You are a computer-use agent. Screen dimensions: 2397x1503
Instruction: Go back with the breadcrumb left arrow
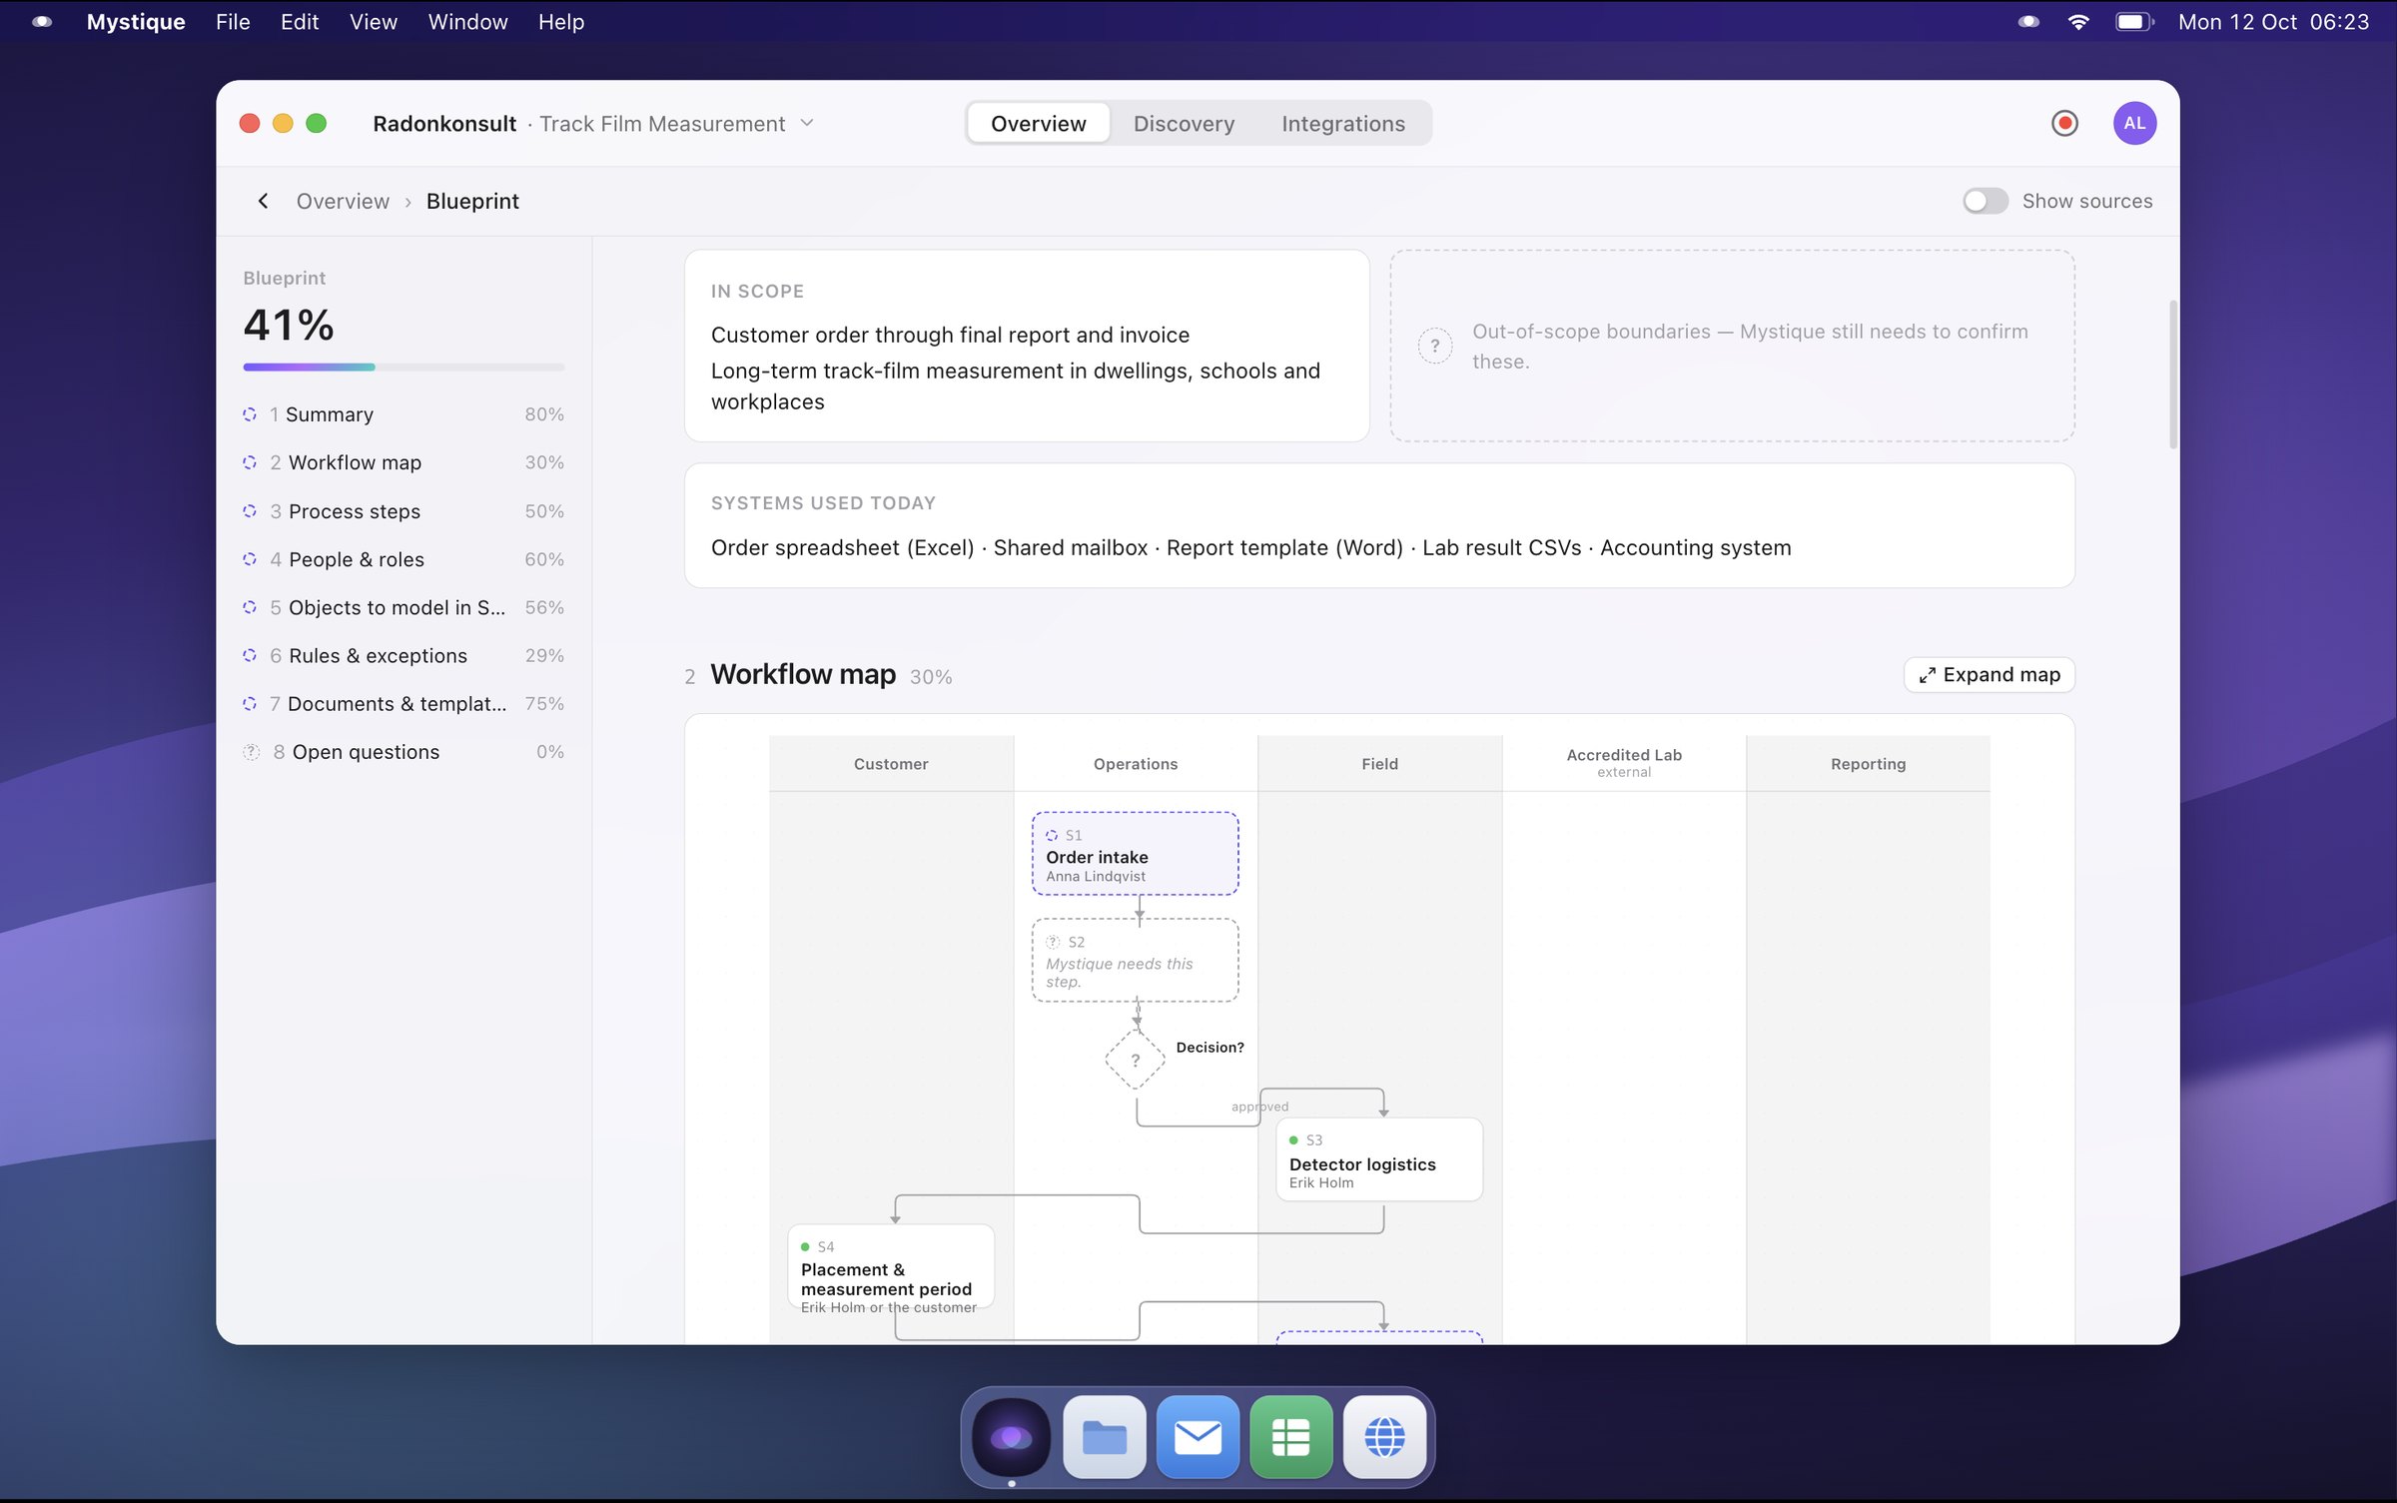pyautogui.click(x=263, y=201)
